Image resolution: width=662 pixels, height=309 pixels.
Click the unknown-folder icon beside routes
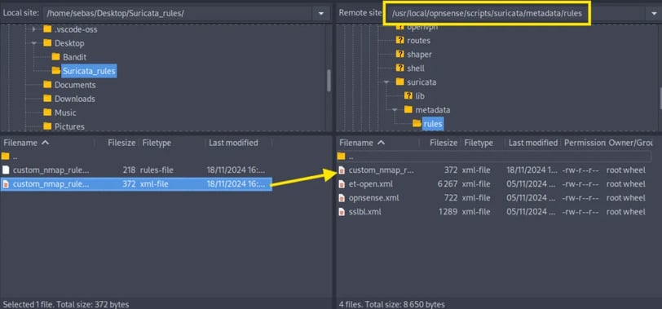pyautogui.click(x=399, y=41)
